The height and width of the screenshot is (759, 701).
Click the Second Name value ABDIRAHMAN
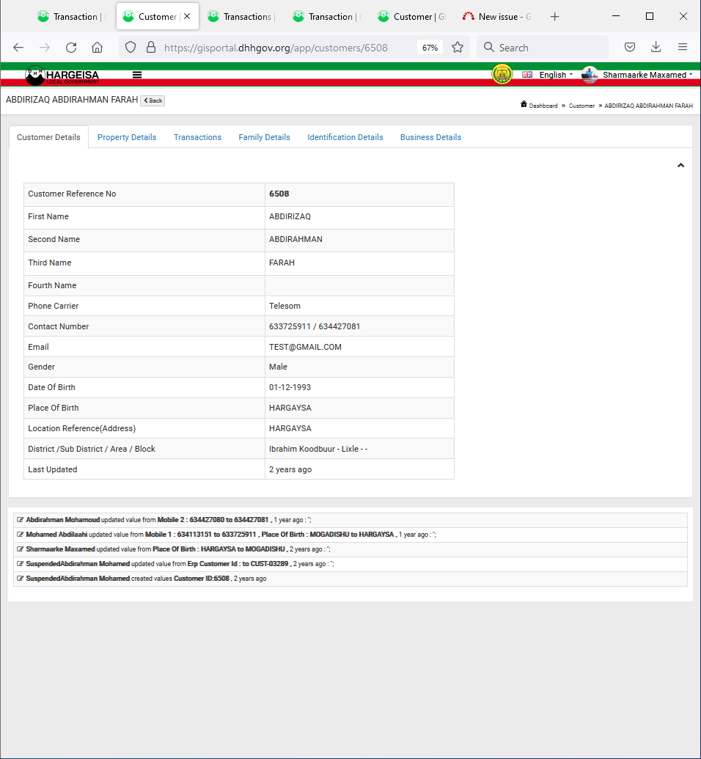tap(296, 239)
